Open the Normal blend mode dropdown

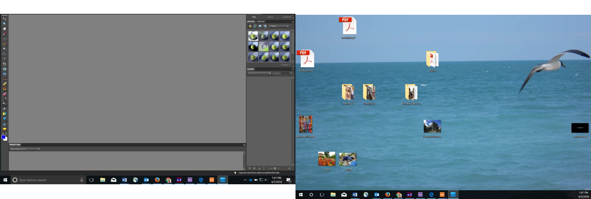259,73
